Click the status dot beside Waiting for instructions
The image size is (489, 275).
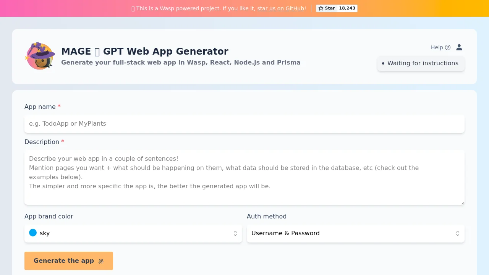click(x=383, y=63)
